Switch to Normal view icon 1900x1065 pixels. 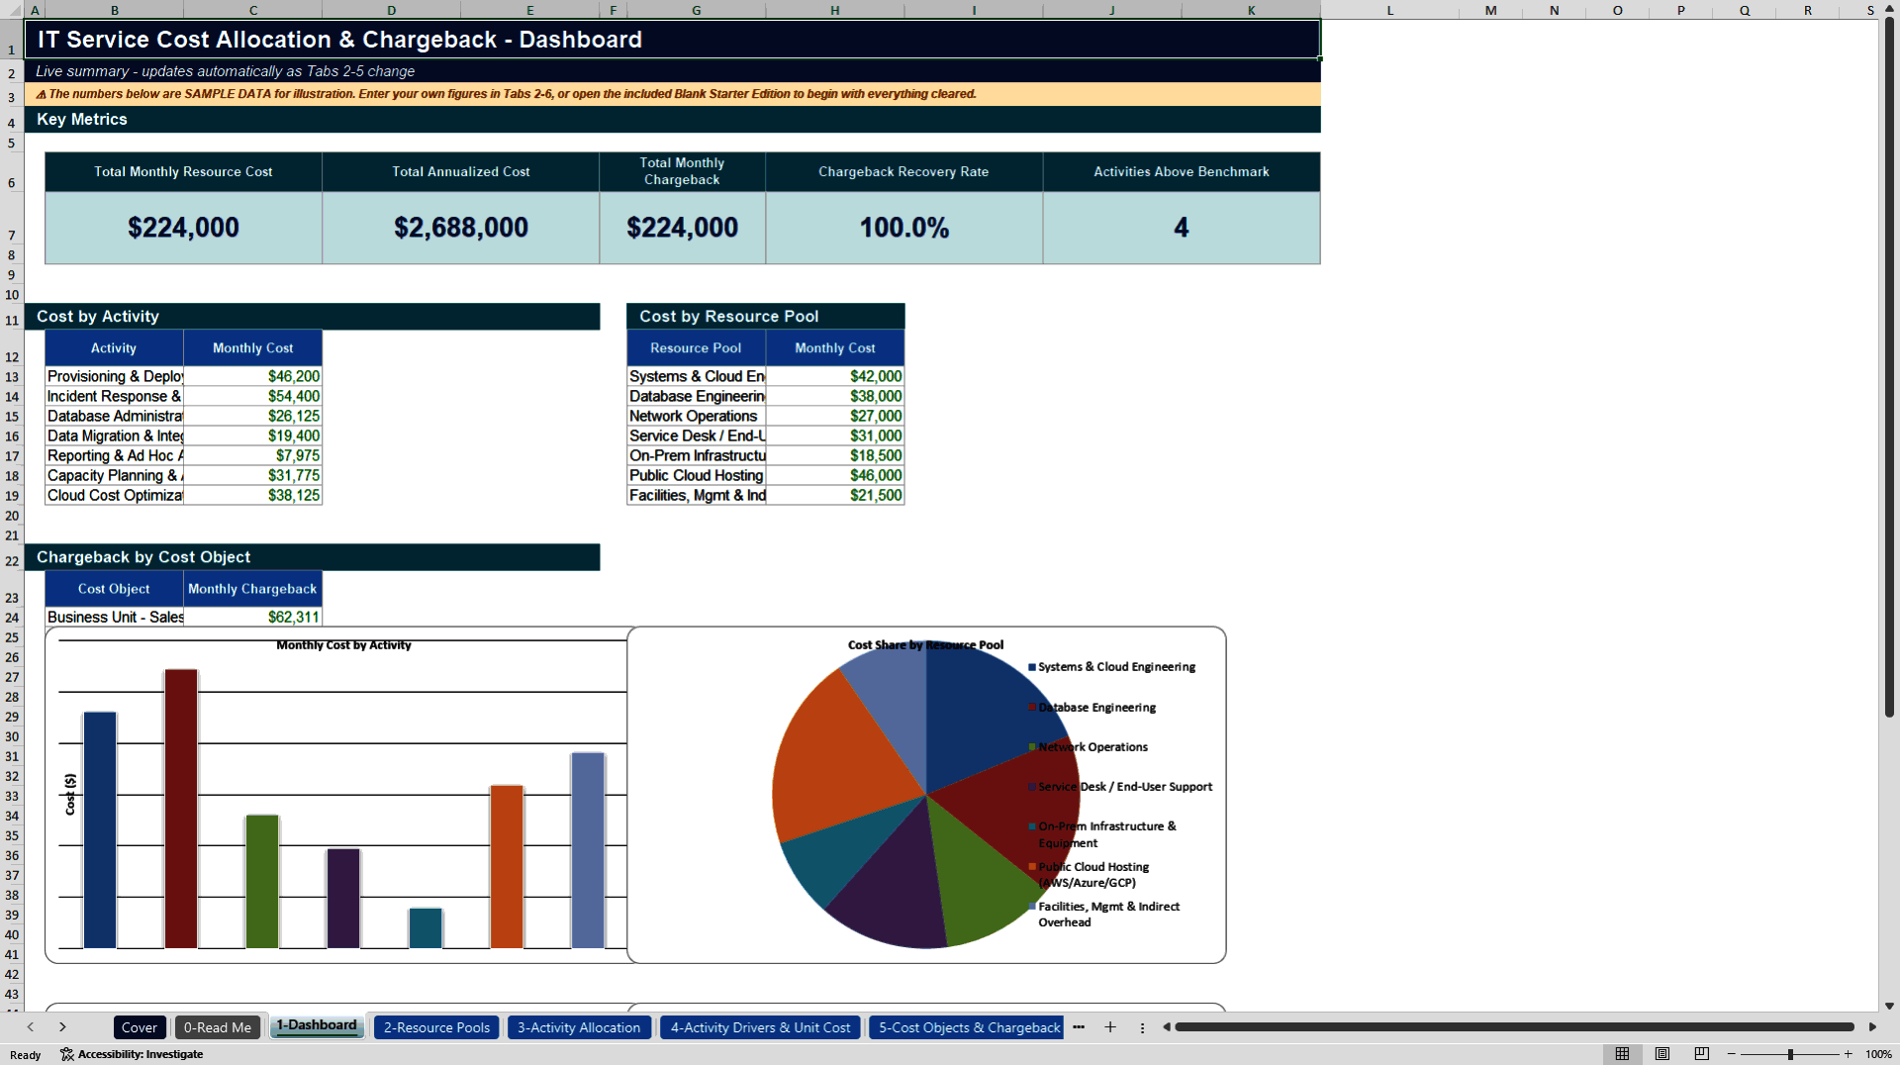pyautogui.click(x=1622, y=1054)
